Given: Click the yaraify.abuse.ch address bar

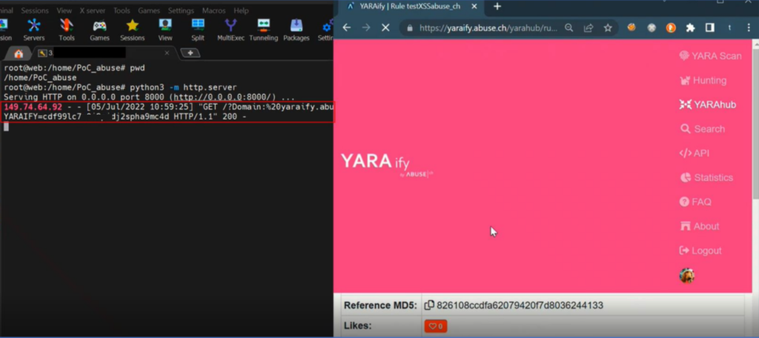Looking at the screenshot, I should pyautogui.click(x=488, y=28).
